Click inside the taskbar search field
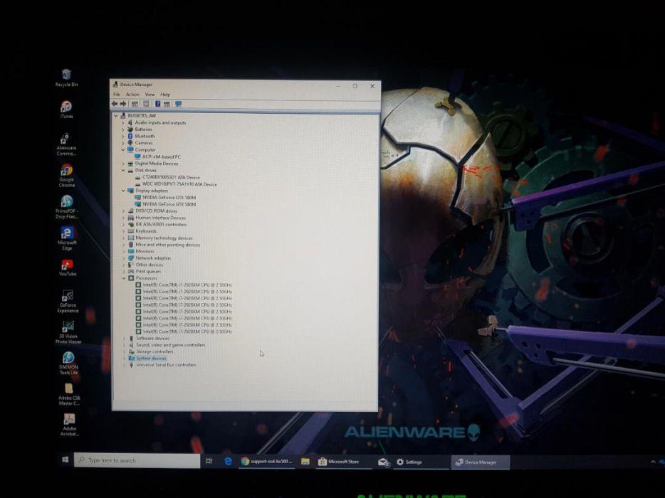This screenshot has width=665, height=498. point(135,460)
